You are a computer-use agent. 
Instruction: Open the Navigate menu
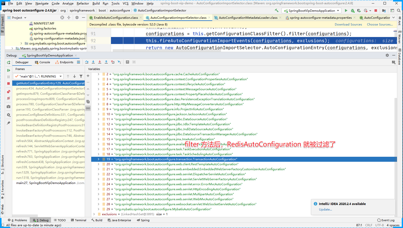click(x=42, y=3)
